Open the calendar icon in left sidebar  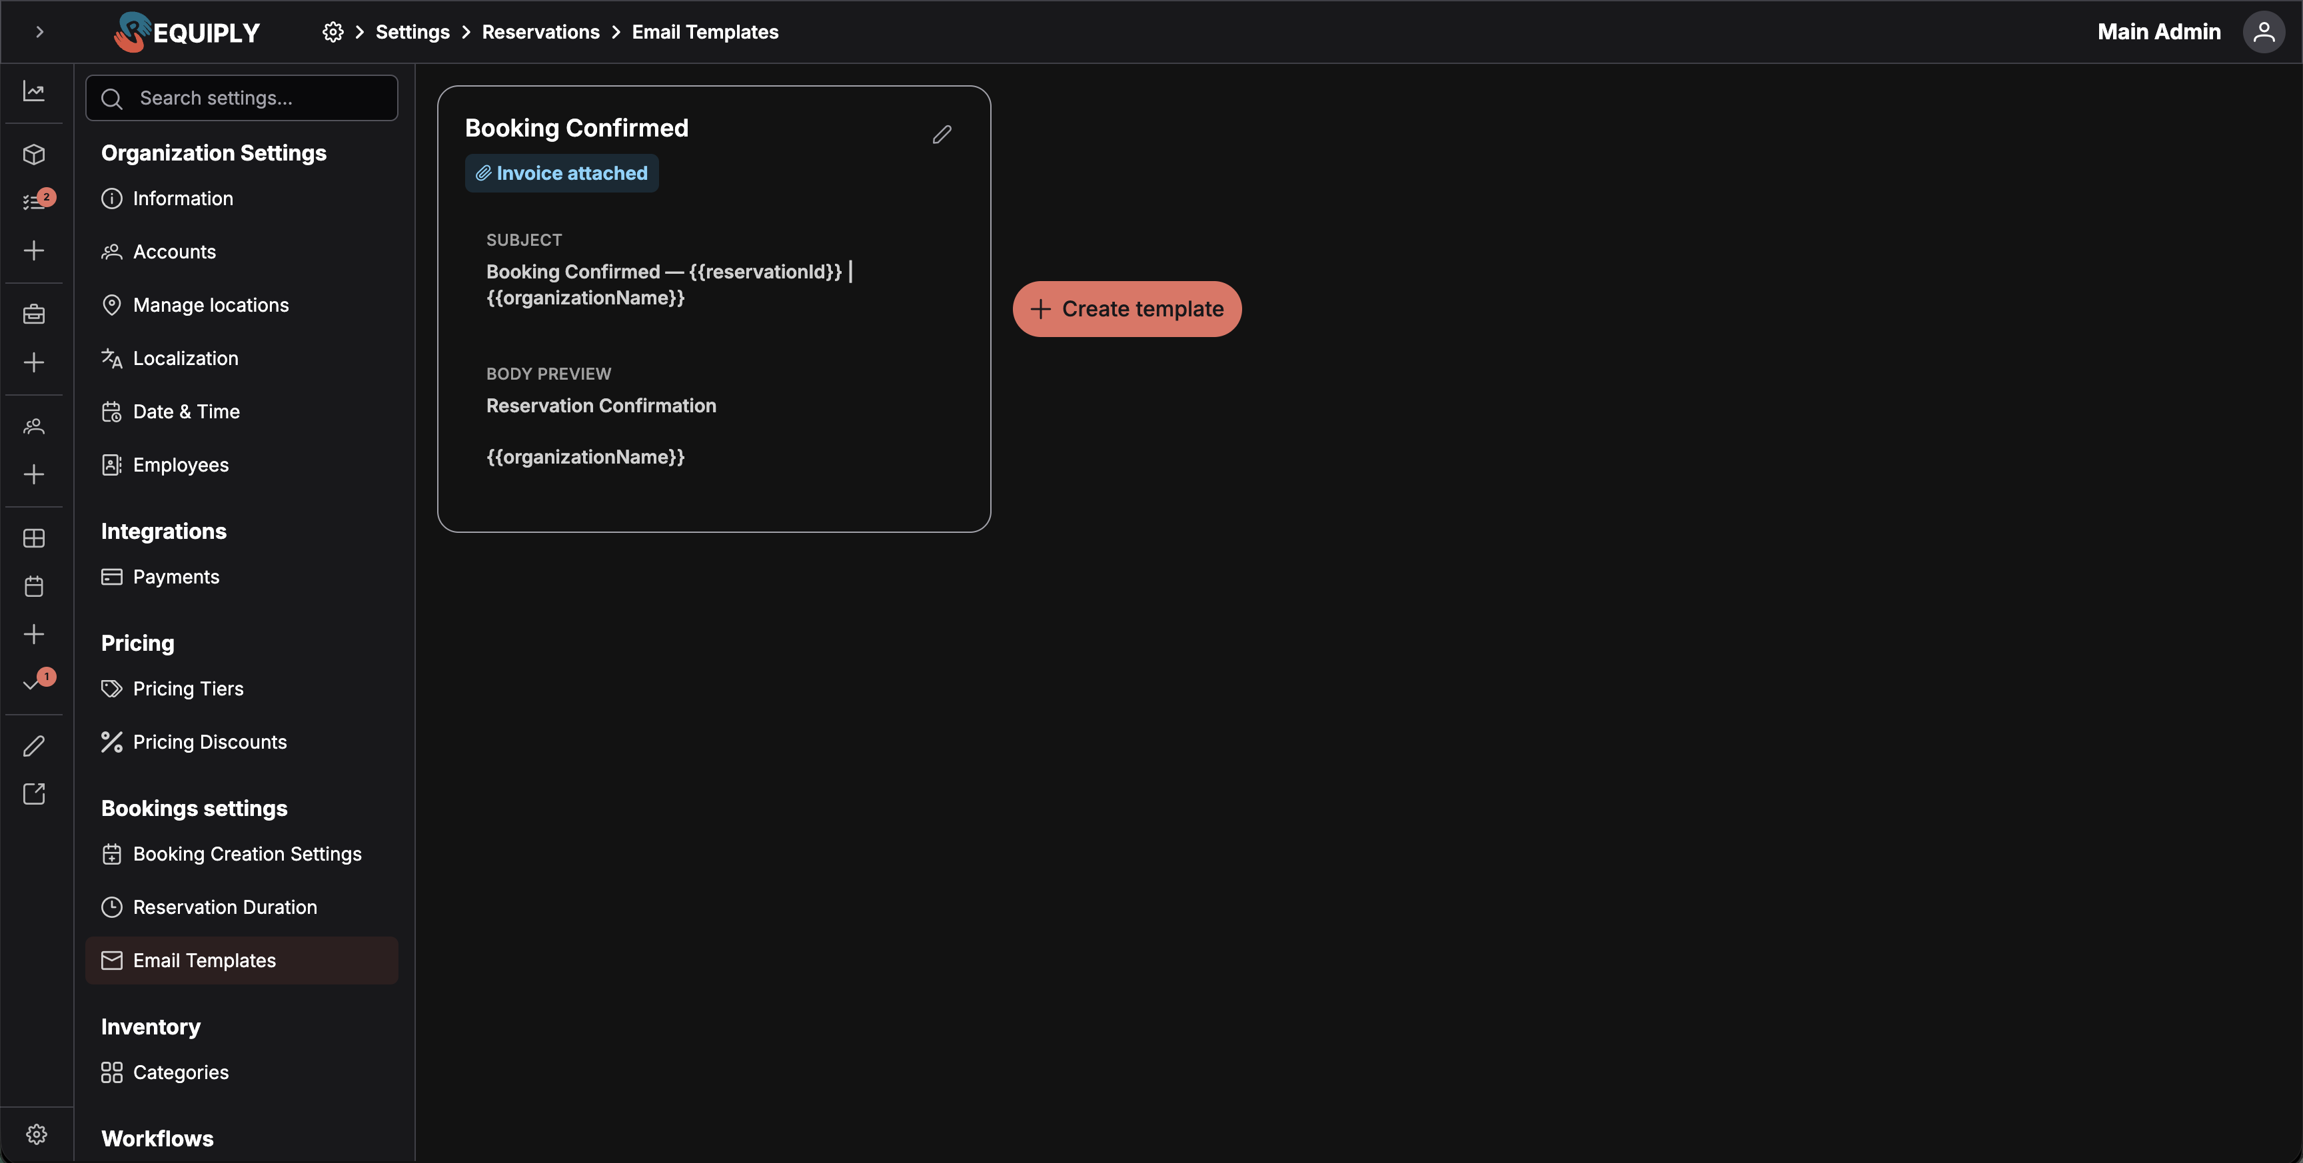(34, 586)
